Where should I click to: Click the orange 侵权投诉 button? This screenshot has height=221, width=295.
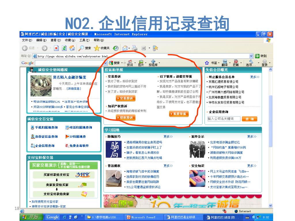click(x=126, y=117)
